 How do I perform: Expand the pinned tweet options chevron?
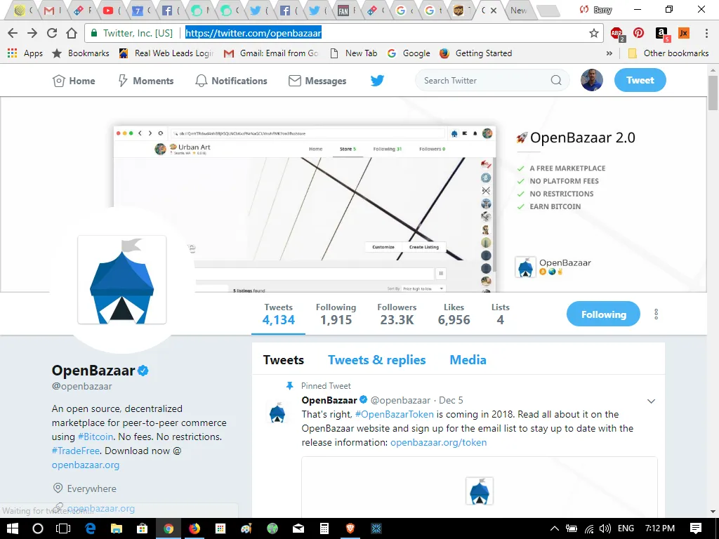pyautogui.click(x=651, y=401)
